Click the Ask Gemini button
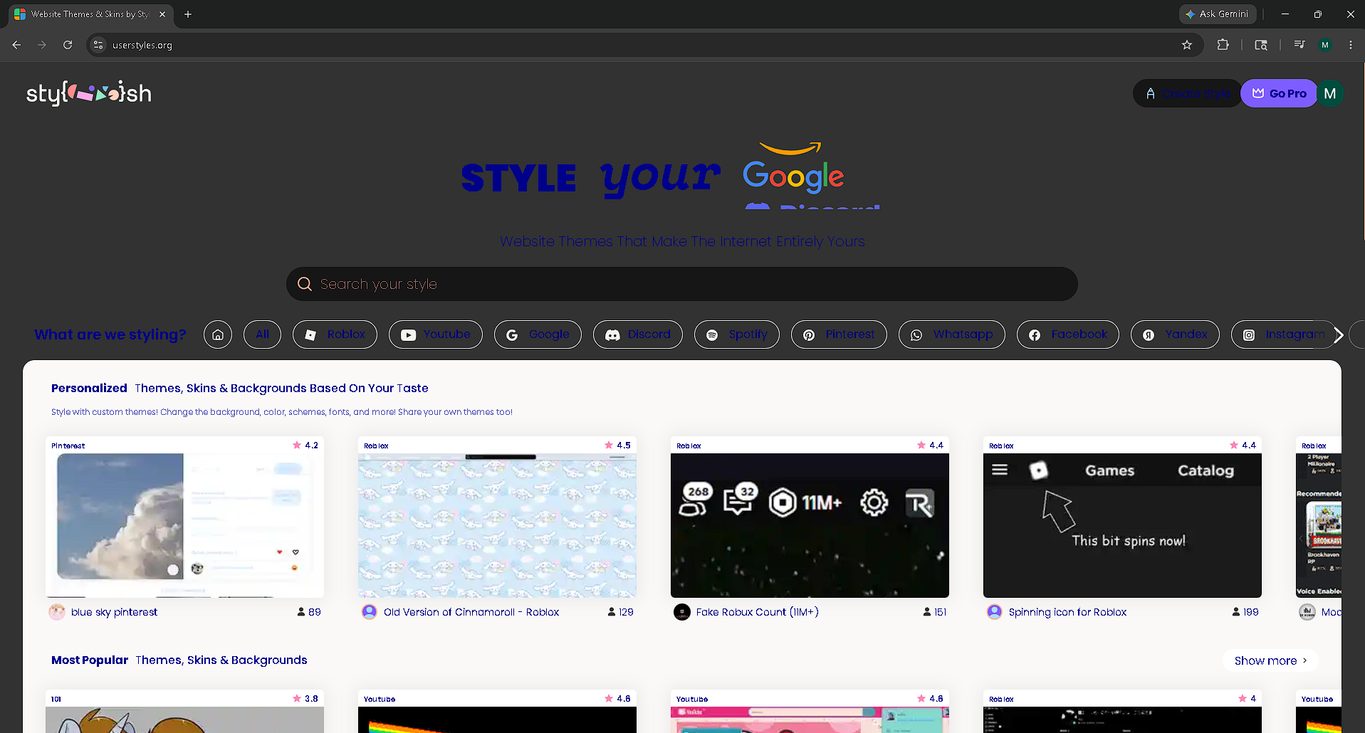Image resolution: width=1365 pixels, height=733 pixels. click(1217, 14)
